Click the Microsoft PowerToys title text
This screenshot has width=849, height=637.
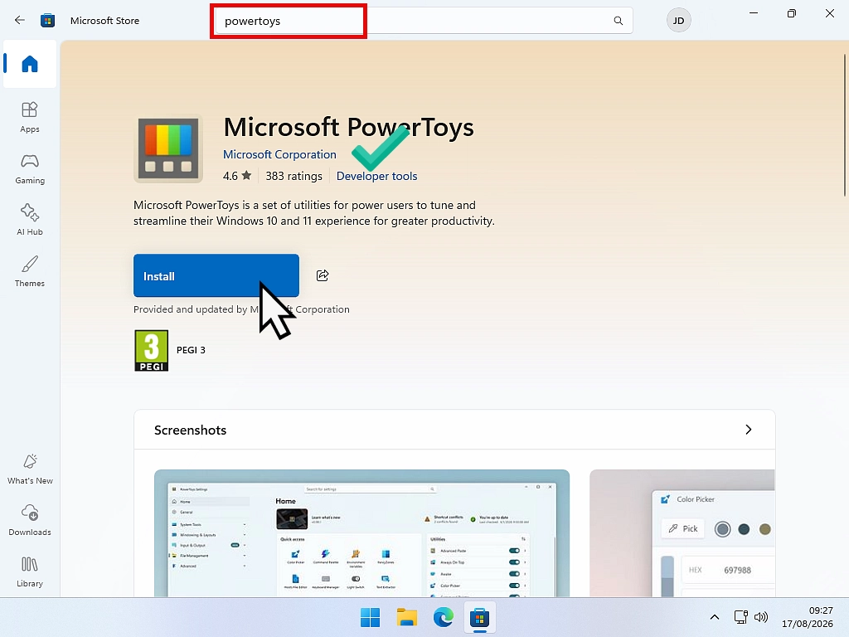click(349, 127)
